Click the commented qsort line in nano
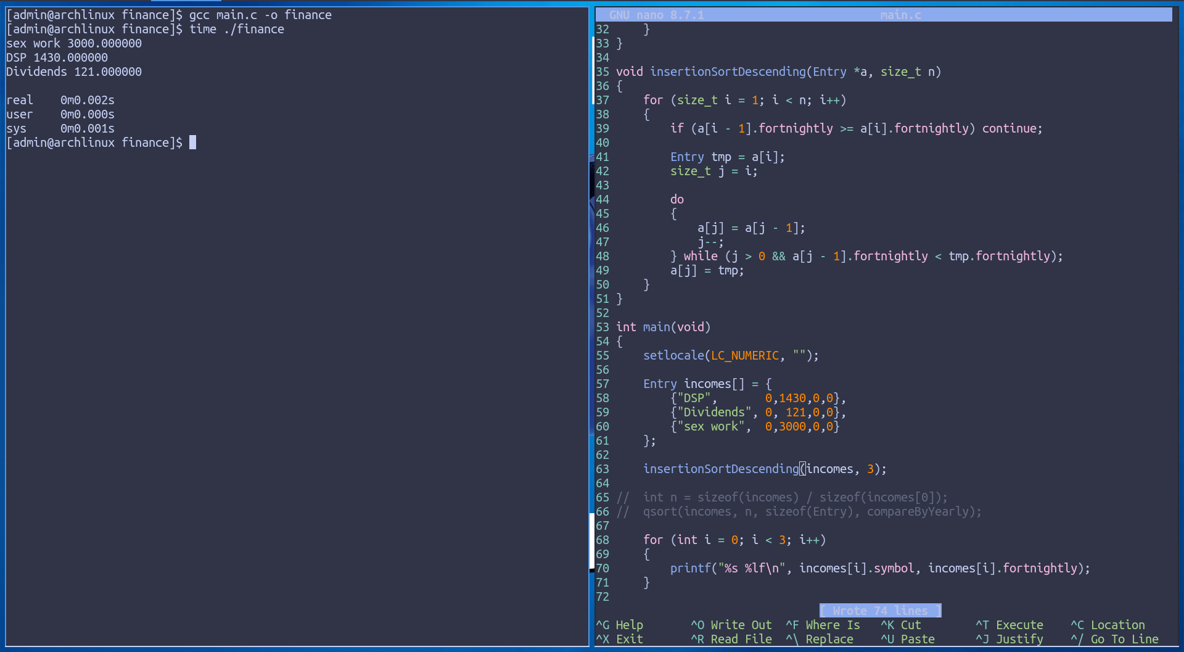The image size is (1184, 652). [x=799, y=511]
